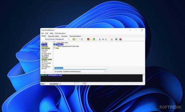
Task: Click the paste clipboard icon
Action: click(x=106, y=39)
